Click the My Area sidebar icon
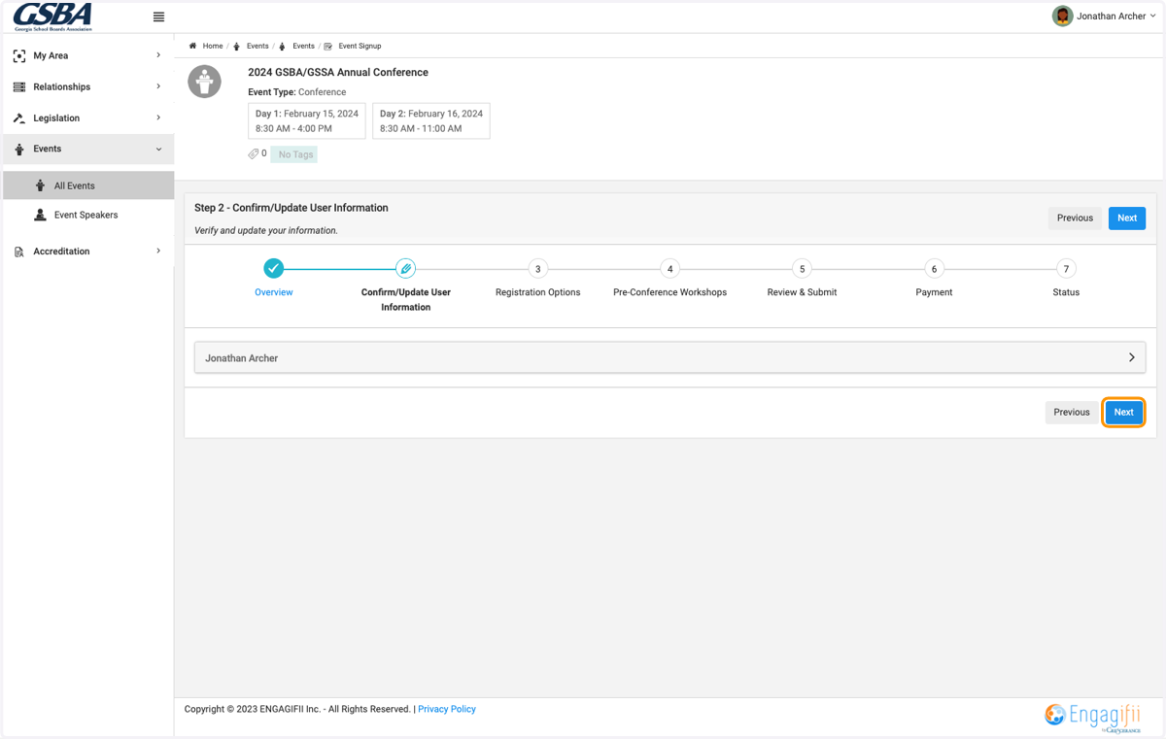Viewport: 1166px width, 739px height. pos(19,56)
